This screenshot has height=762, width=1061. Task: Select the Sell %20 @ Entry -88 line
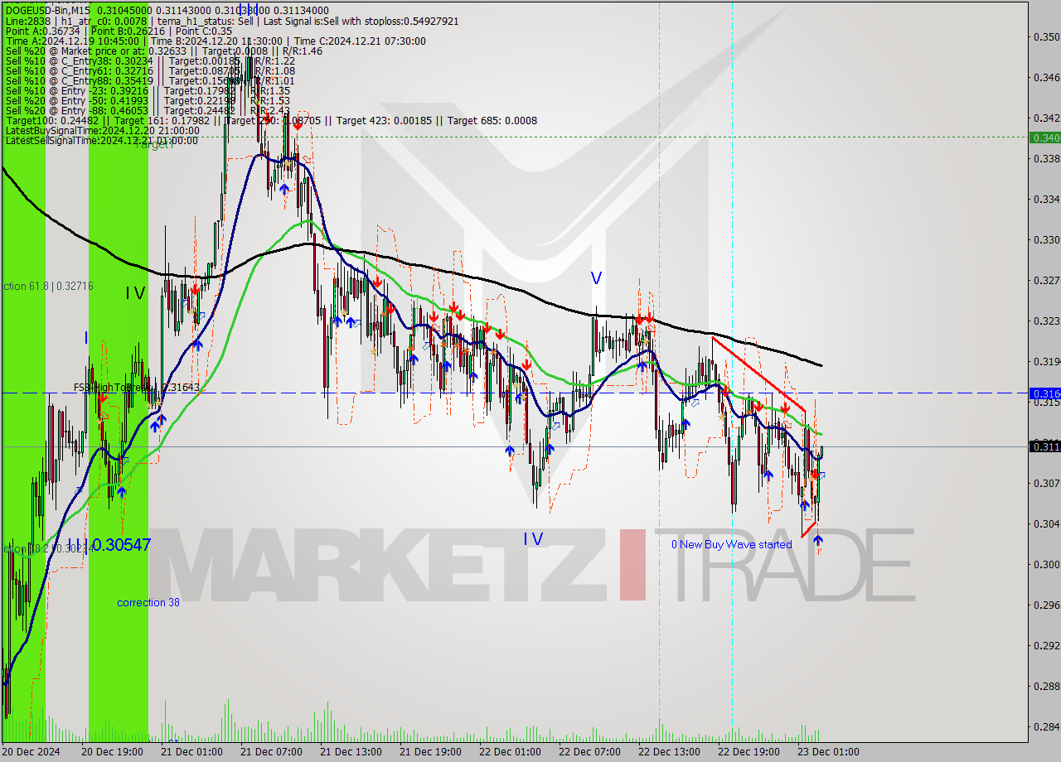point(148,110)
